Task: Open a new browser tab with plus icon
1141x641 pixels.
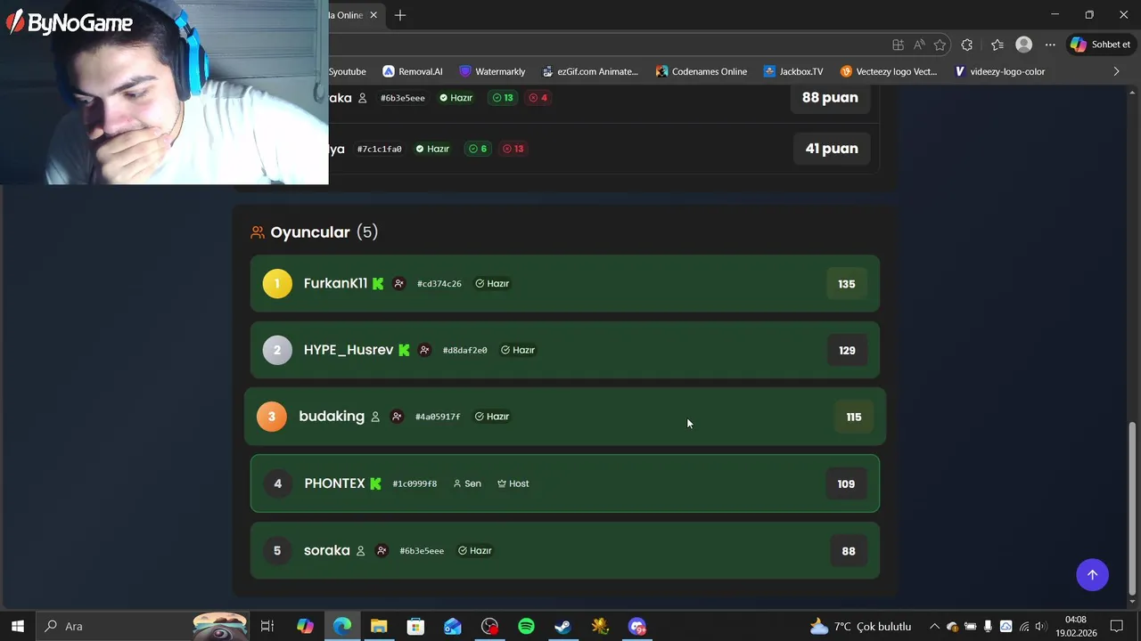Action: point(400,15)
